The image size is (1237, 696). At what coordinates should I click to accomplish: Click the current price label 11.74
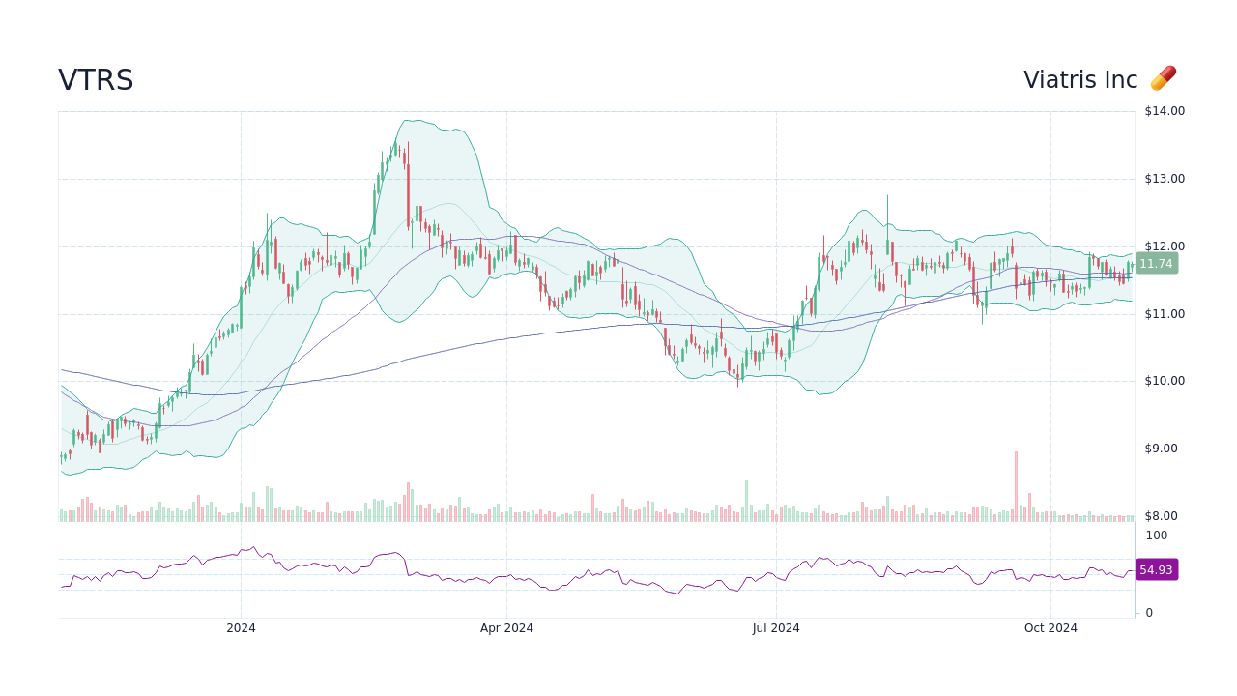1156,264
